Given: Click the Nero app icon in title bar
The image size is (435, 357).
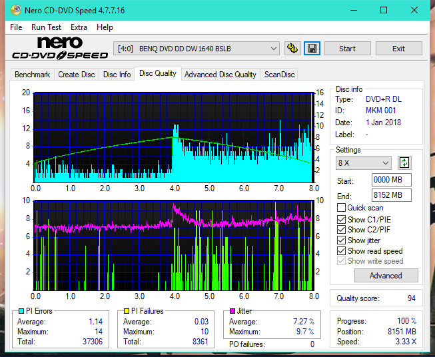Looking at the screenshot, I should coord(16,10).
